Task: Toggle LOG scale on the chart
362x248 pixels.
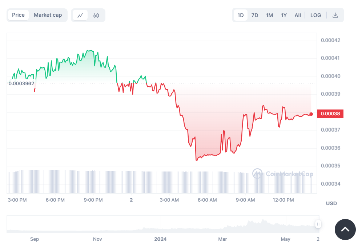Action: pyautogui.click(x=315, y=15)
